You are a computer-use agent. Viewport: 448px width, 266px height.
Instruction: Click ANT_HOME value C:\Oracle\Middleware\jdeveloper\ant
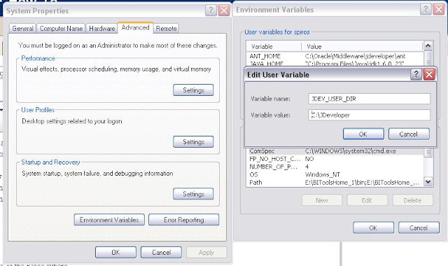click(x=355, y=56)
